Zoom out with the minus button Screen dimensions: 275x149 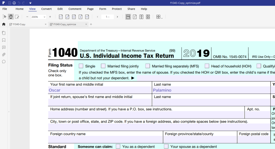pyautogui.click(x=27, y=17)
